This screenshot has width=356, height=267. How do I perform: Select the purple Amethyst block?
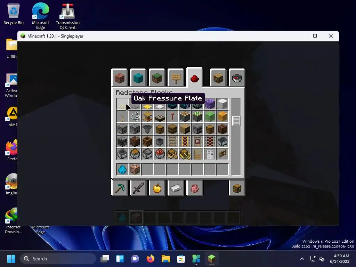point(210,104)
